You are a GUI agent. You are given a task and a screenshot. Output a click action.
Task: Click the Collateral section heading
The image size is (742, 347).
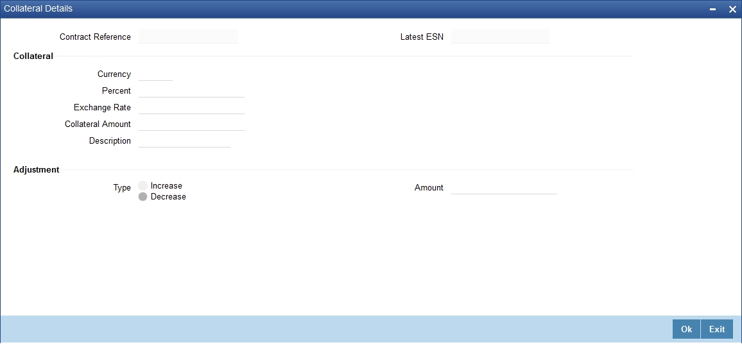click(x=33, y=56)
